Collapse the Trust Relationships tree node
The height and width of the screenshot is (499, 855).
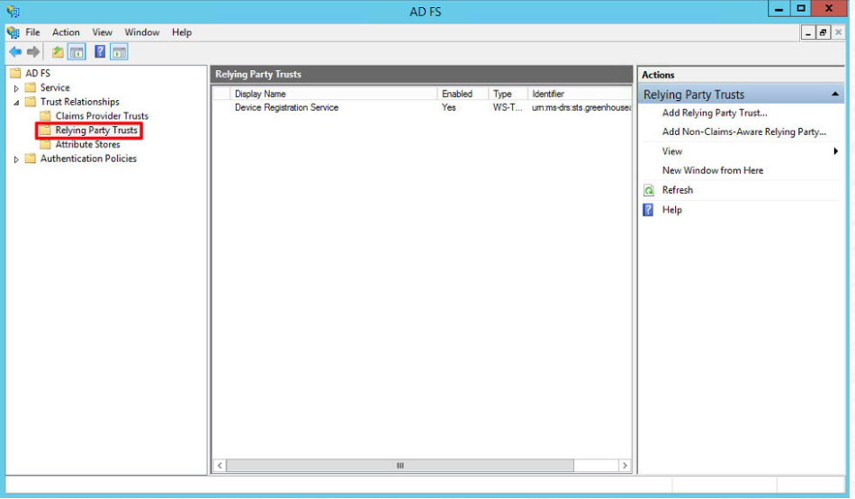[x=16, y=102]
